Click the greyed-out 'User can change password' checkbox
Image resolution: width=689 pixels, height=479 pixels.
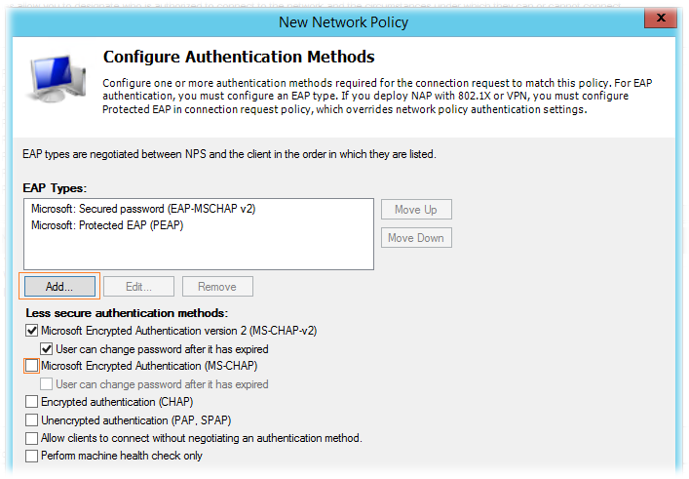[x=47, y=384]
